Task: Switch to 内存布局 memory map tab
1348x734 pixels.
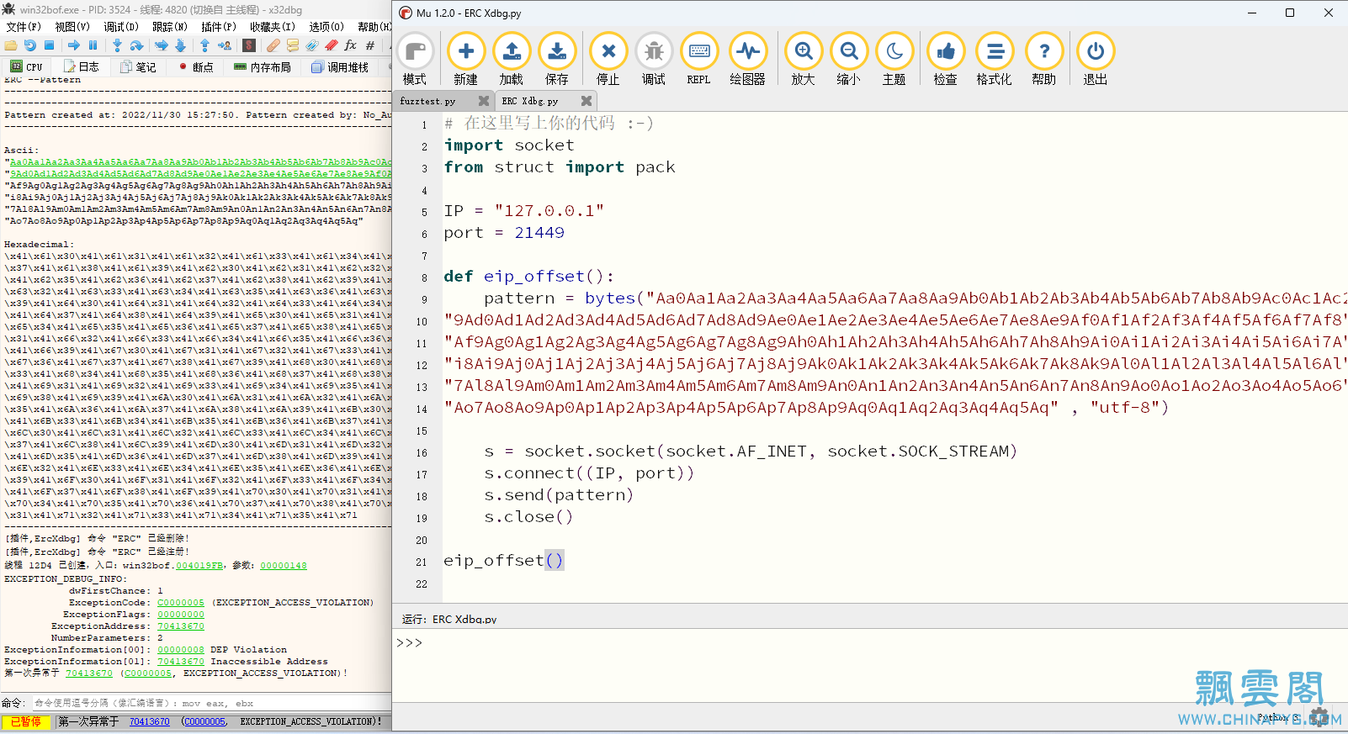Action: [x=263, y=67]
